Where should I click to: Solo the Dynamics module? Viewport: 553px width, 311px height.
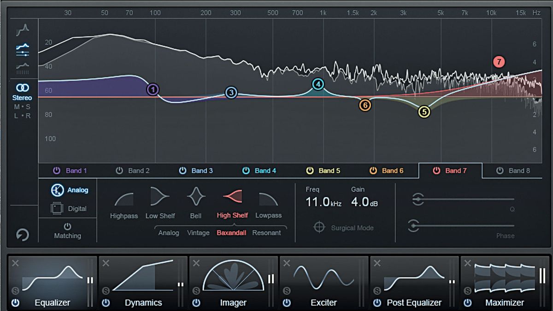point(106,291)
